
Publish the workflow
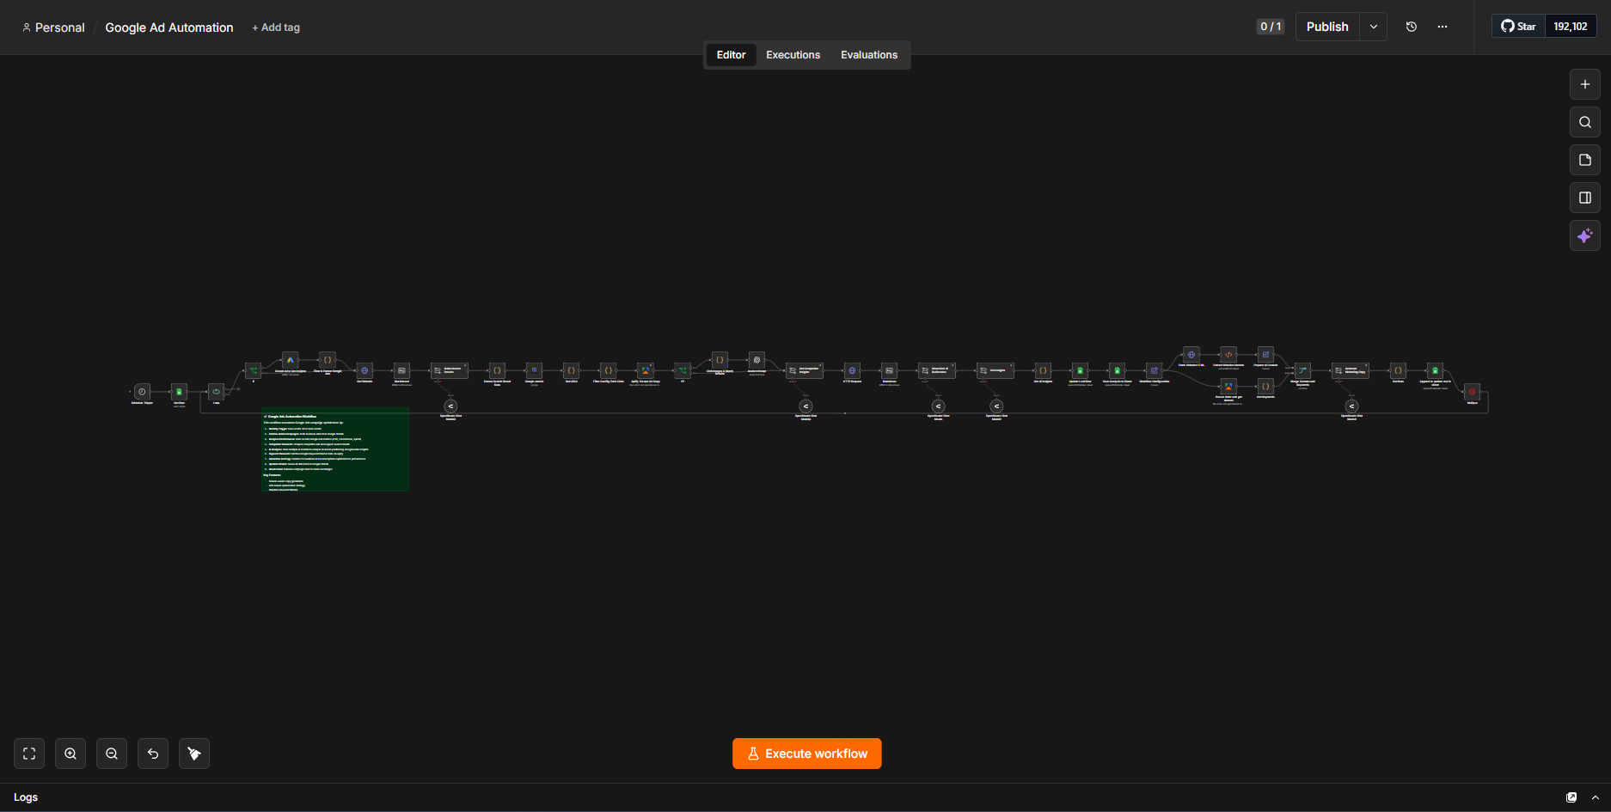click(1327, 27)
